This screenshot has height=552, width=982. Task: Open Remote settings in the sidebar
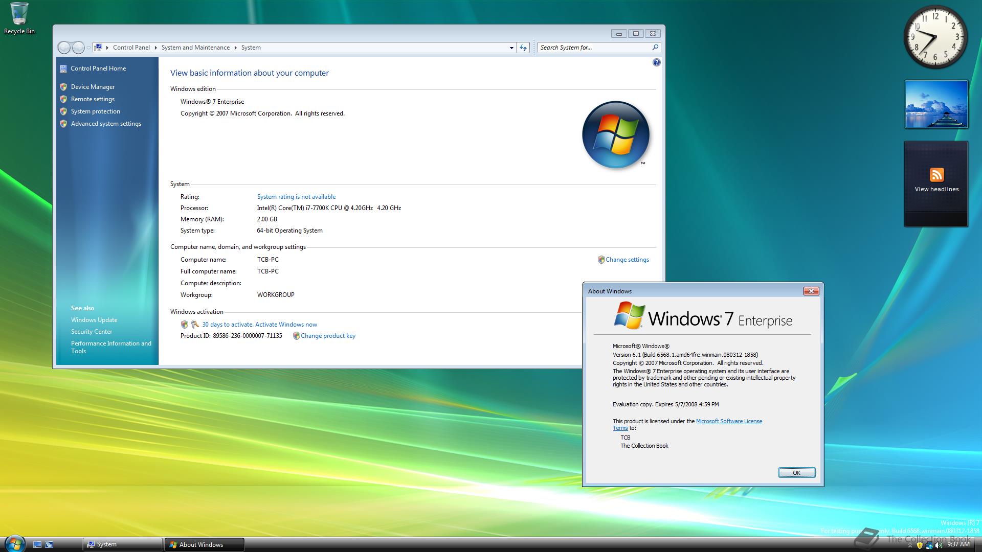[x=93, y=99]
